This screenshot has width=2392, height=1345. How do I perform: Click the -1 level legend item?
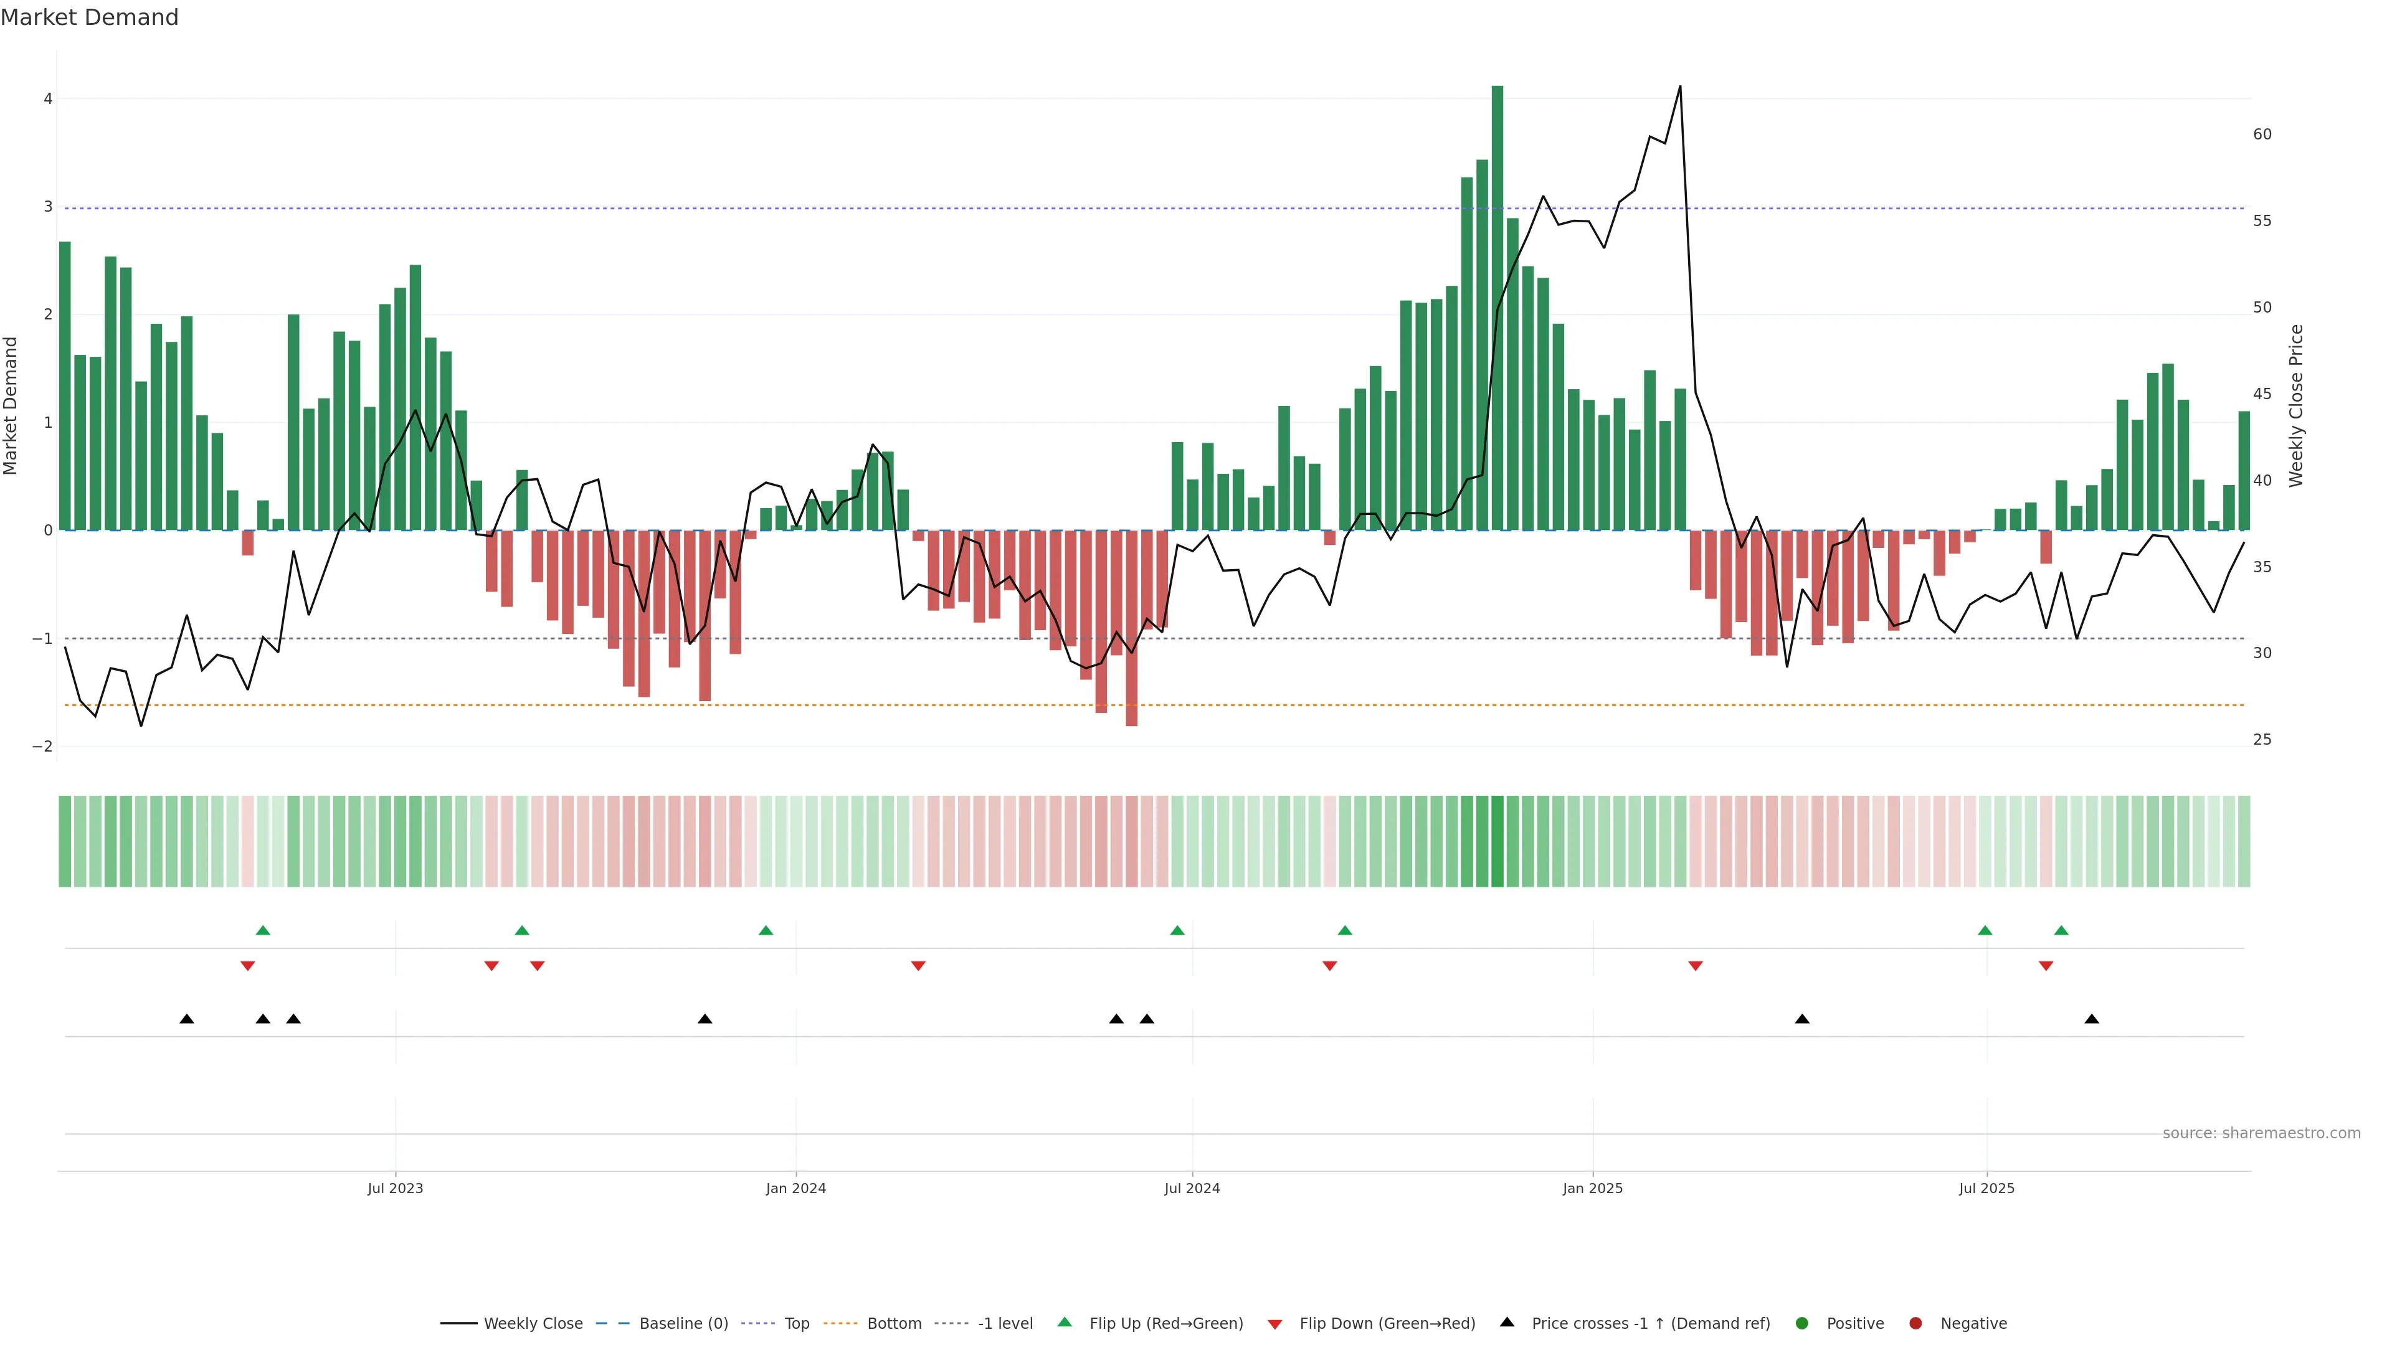[x=1005, y=1324]
